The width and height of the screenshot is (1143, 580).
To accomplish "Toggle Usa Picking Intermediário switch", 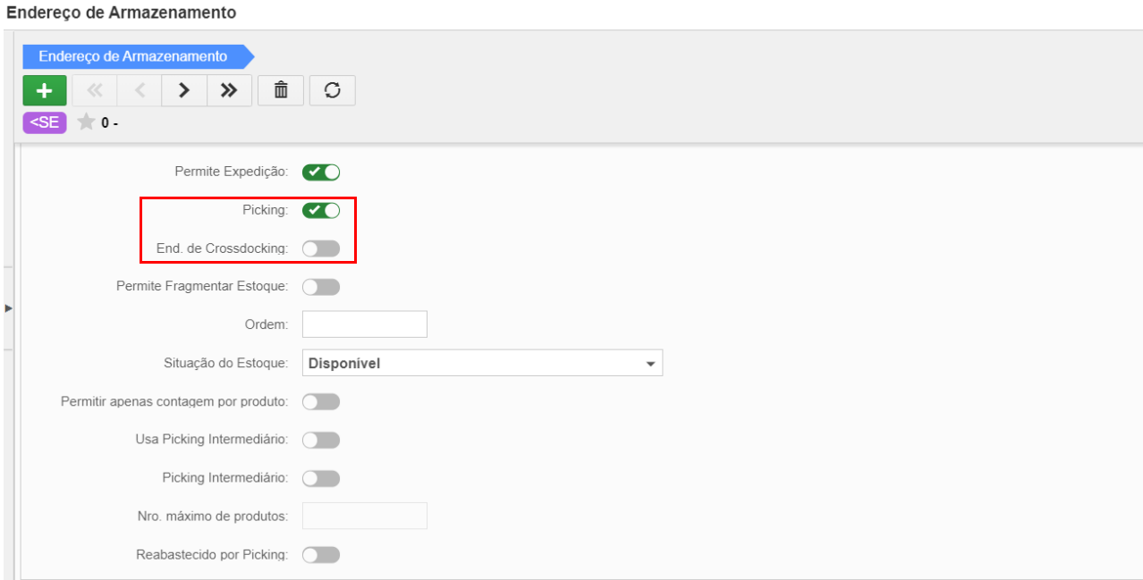I will click(x=321, y=440).
